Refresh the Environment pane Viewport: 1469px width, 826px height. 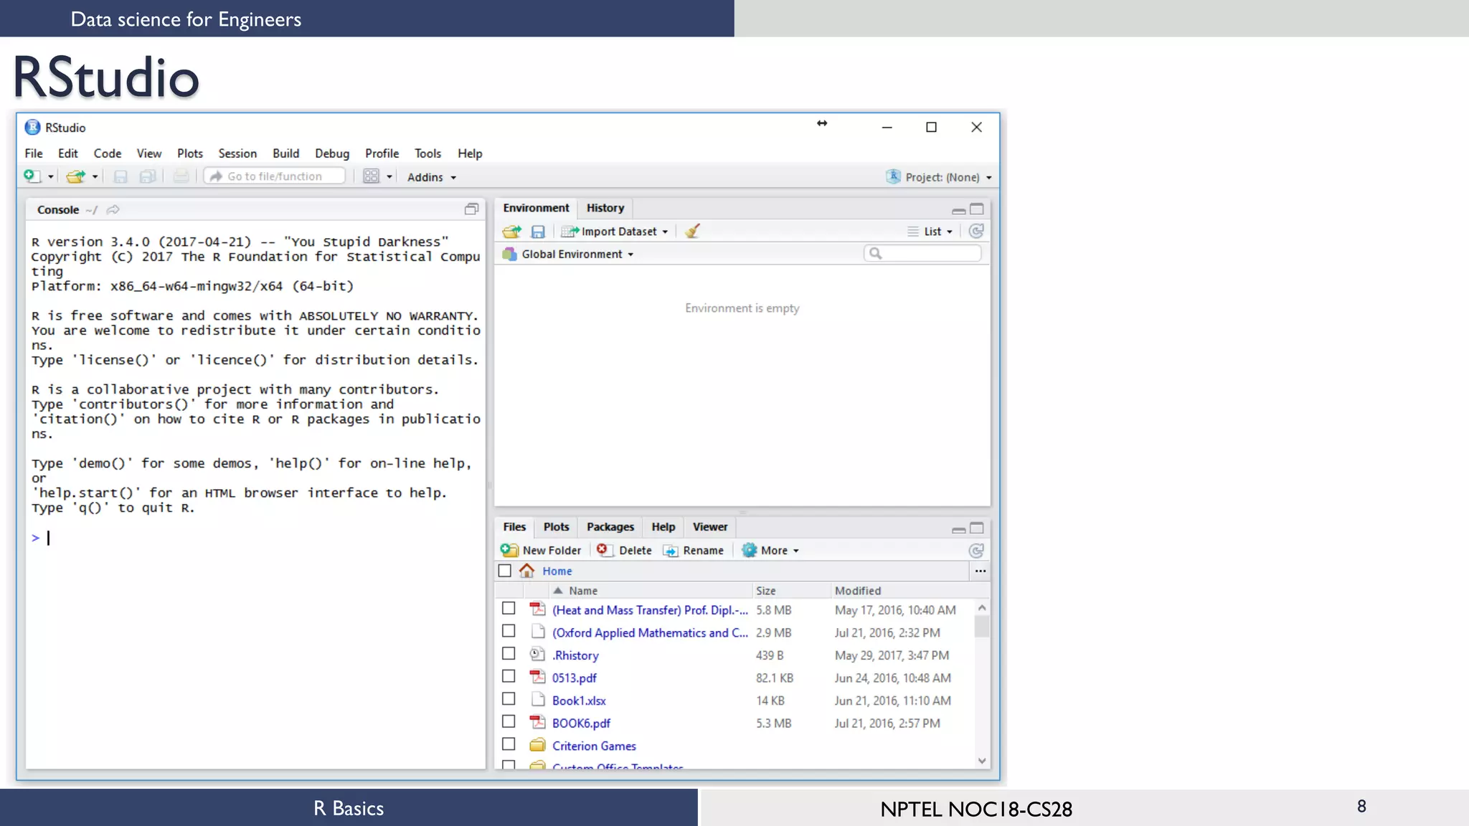[976, 231]
